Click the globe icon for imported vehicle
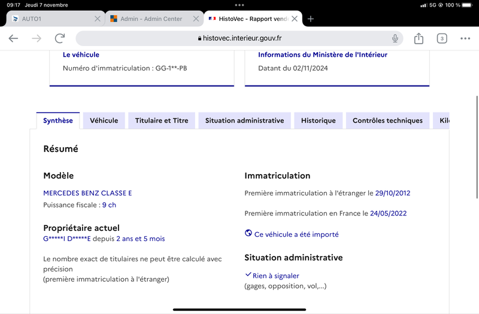This screenshot has width=479, height=314. pos(248,233)
